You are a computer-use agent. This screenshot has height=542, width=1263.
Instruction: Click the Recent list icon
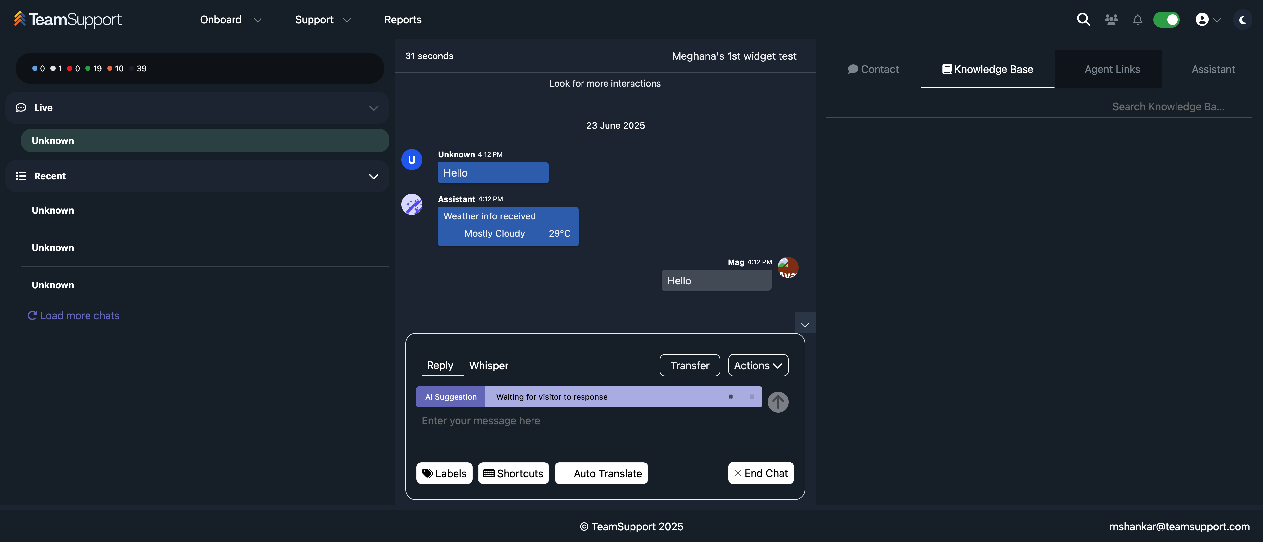[21, 176]
